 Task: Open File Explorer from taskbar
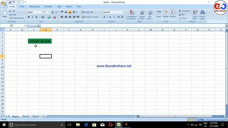pos(78,125)
